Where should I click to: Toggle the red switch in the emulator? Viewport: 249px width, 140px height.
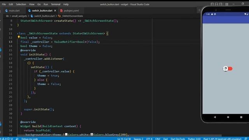228,68
